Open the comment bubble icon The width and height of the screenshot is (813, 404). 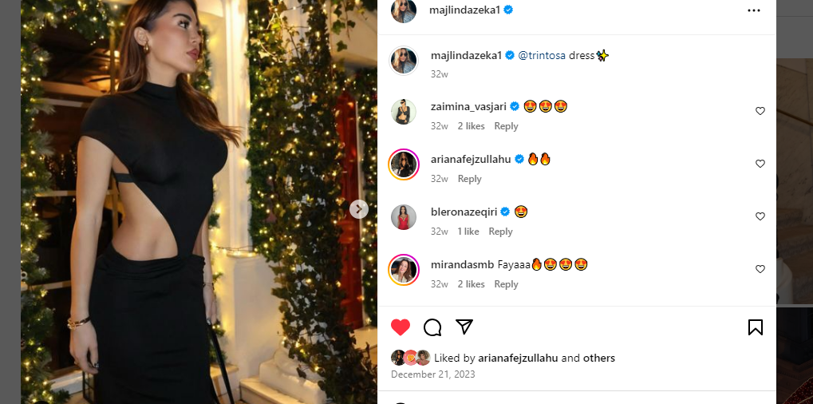(432, 327)
